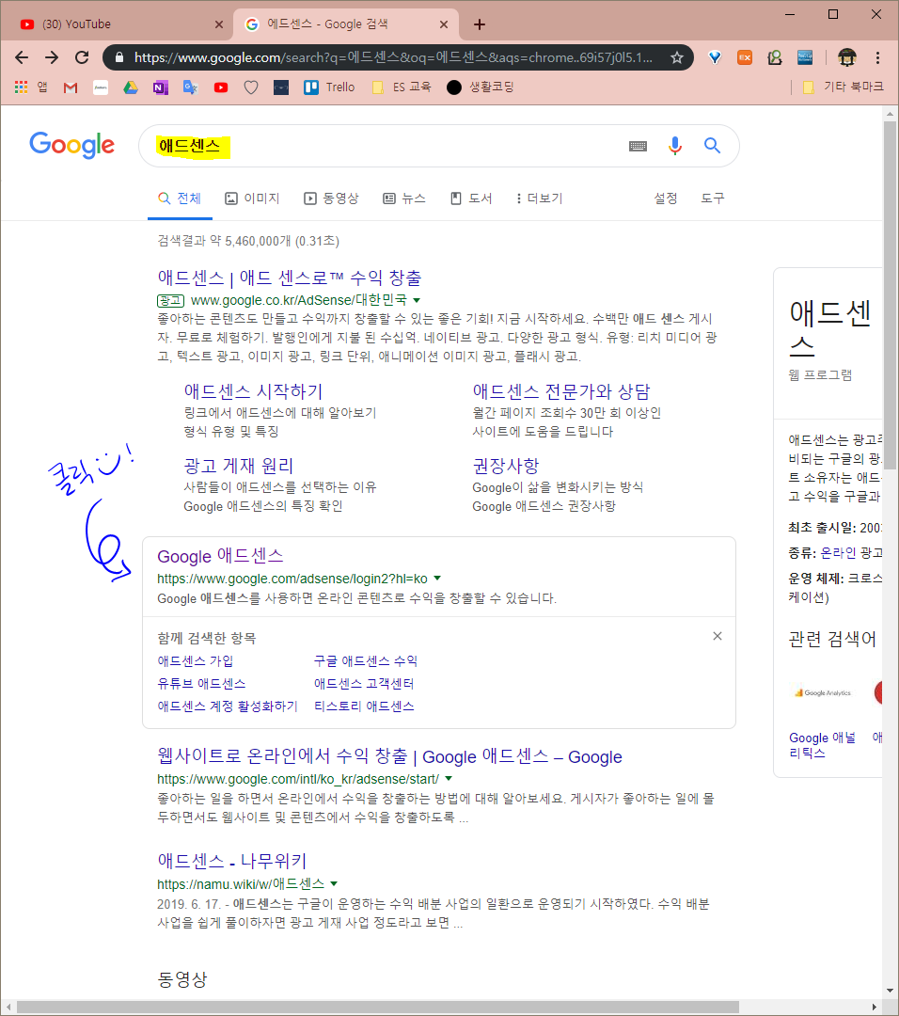899x1016 pixels.
Task: Open the blue shield extension icon
Action: [x=715, y=57]
